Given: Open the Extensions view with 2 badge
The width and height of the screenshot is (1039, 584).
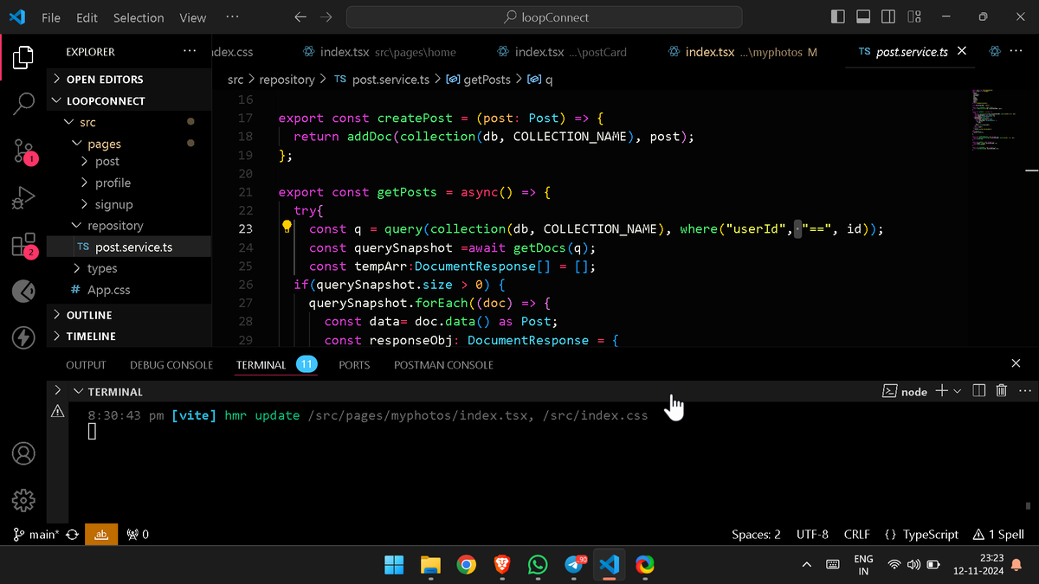Looking at the screenshot, I should [23, 246].
